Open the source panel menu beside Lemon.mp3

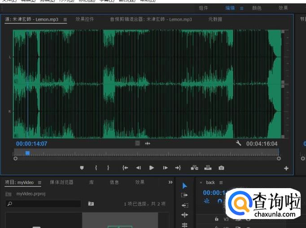click(65, 20)
